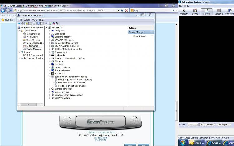Image resolution: width=234 pixels, height=146 pixels.
Task: Click the Update driver software toolbar icon
Action: click(50, 23)
